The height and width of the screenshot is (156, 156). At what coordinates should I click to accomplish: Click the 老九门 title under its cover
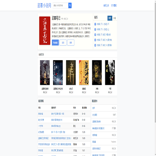71,89
